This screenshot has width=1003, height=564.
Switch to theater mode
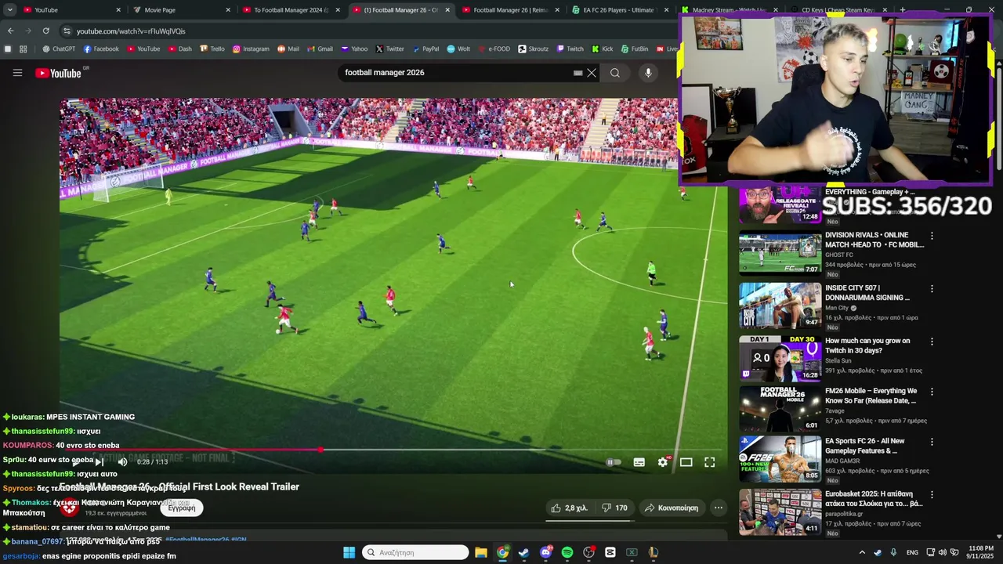(x=686, y=462)
